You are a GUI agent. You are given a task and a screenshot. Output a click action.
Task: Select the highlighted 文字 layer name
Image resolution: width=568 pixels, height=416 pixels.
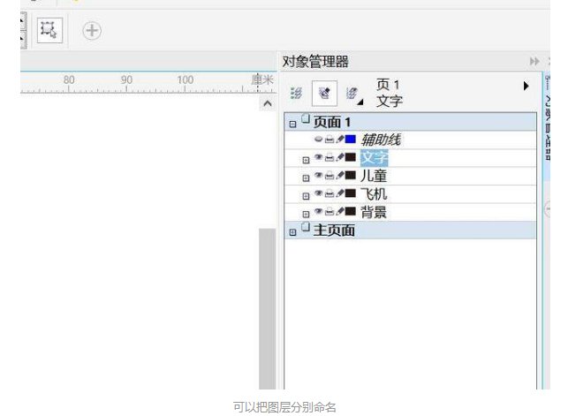point(374,158)
